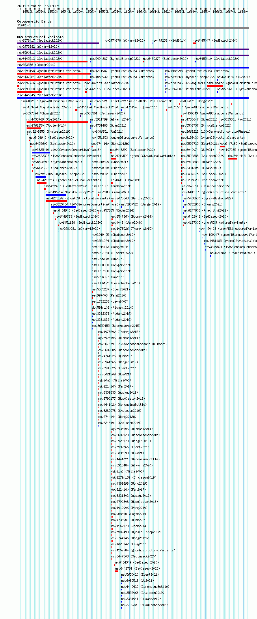The height and width of the screenshot is (619, 257).
Task: Open esv2078648 (Bentley2008)
Action: [132, 199]
